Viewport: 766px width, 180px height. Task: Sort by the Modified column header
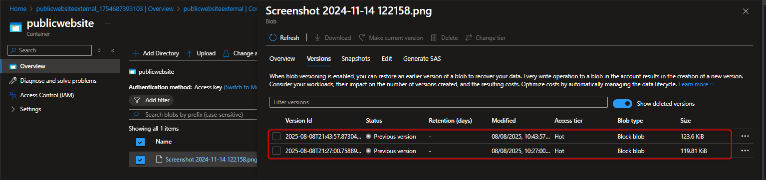(504, 121)
